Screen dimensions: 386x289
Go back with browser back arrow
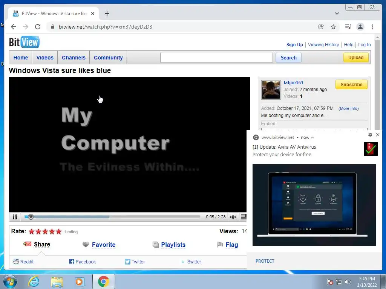pyautogui.click(x=14, y=27)
